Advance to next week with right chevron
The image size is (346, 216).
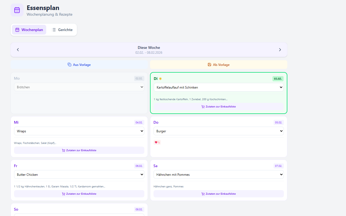(x=280, y=50)
